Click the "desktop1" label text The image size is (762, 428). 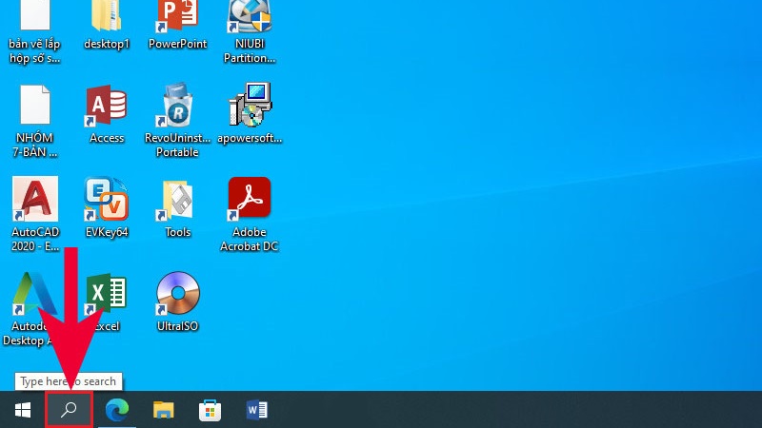click(107, 44)
